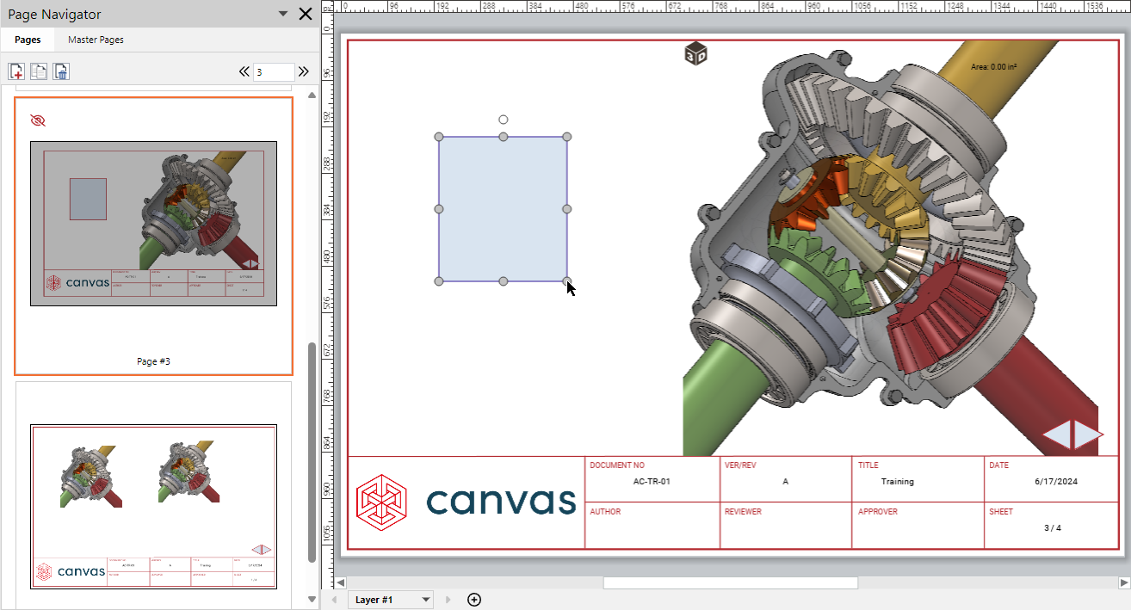
Task: Collapse the Page Navigator panel via its chevron
Action: [x=283, y=14]
